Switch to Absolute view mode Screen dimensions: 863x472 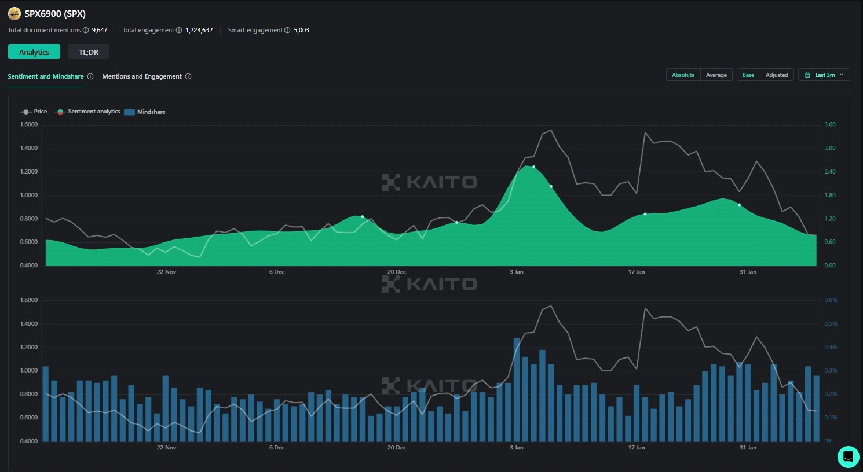[x=683, y=75]
